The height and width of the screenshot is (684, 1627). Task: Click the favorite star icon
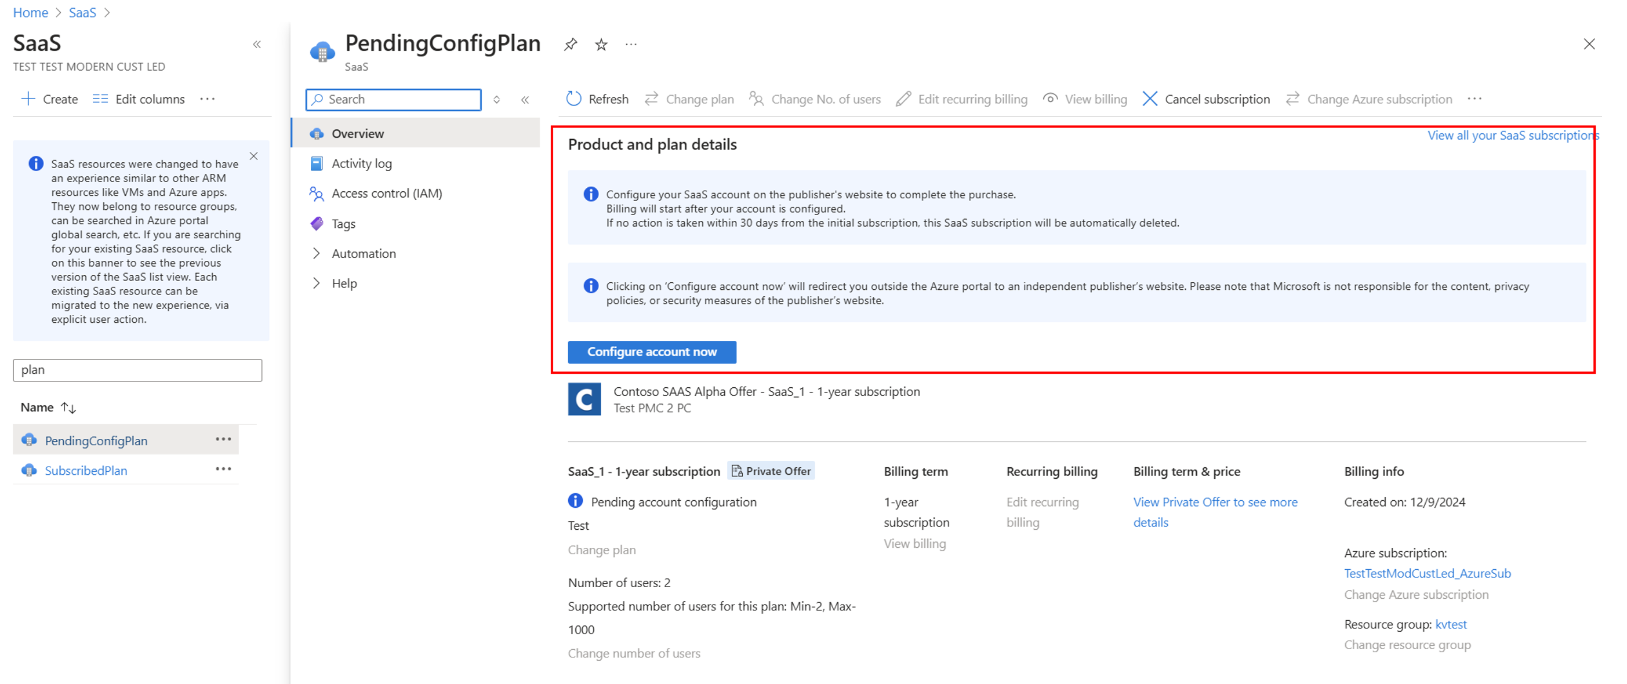tap(601, 44)
